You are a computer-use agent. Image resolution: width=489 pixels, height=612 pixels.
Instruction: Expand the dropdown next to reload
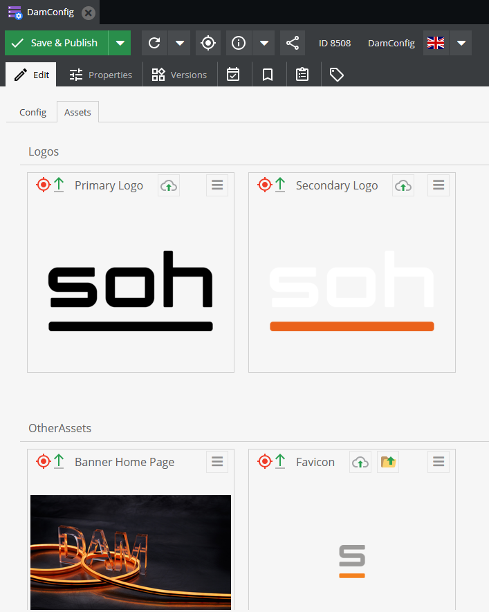click(179, 43)
